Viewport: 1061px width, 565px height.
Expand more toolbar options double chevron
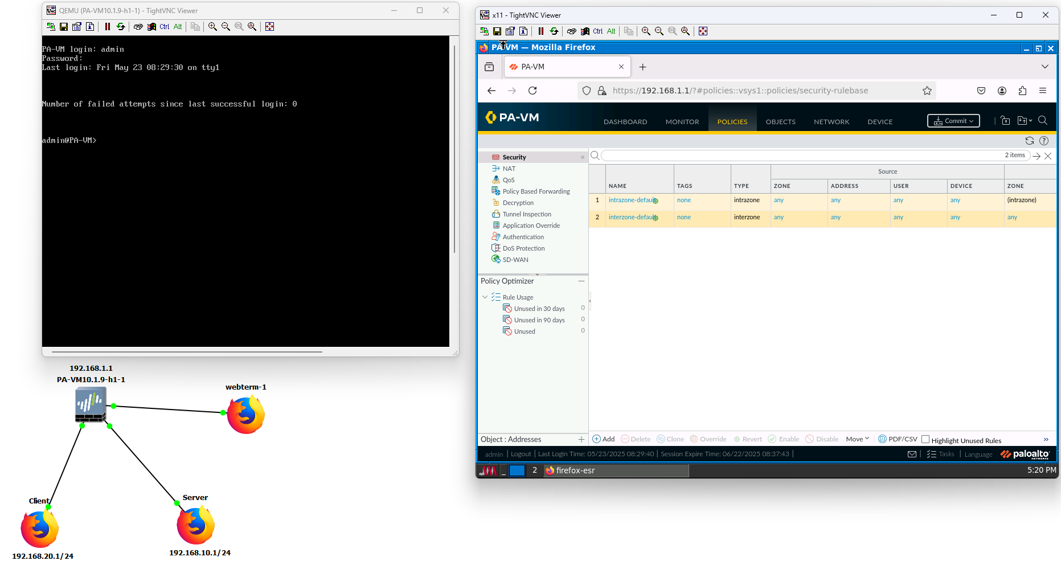click(x=1046, y=439)
